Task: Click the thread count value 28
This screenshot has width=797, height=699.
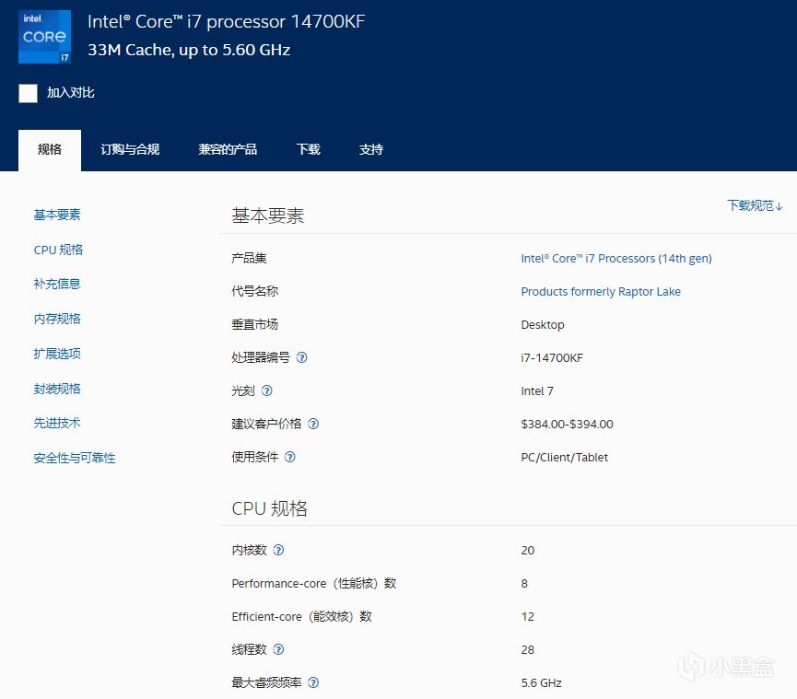Action: [x=528, y=650]
